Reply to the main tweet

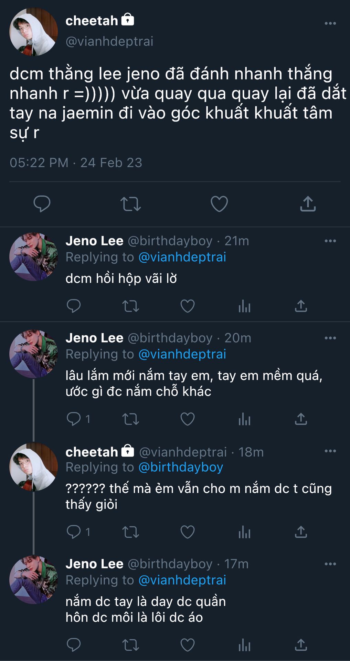(42, 204)
